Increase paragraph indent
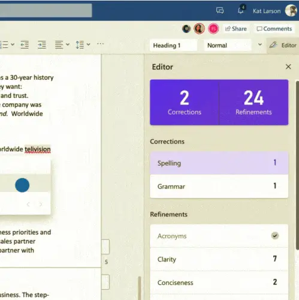Screen dimensions: 299x300 point(42,44)
